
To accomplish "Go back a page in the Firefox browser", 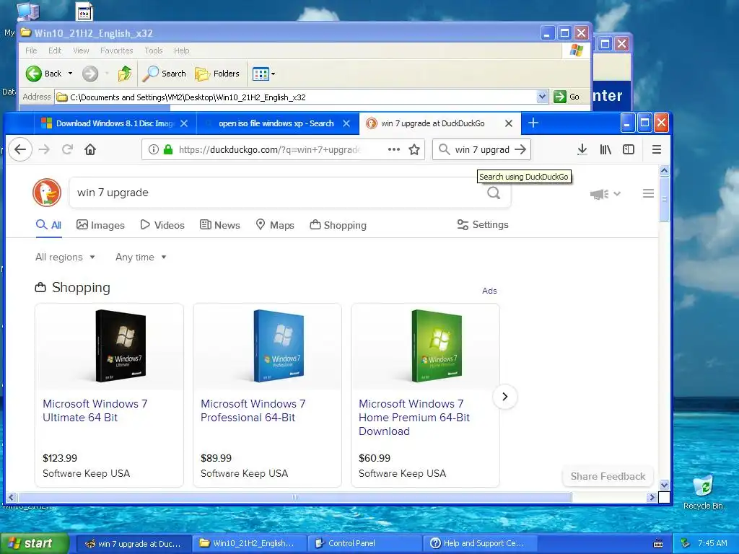I will click(20, 150).
